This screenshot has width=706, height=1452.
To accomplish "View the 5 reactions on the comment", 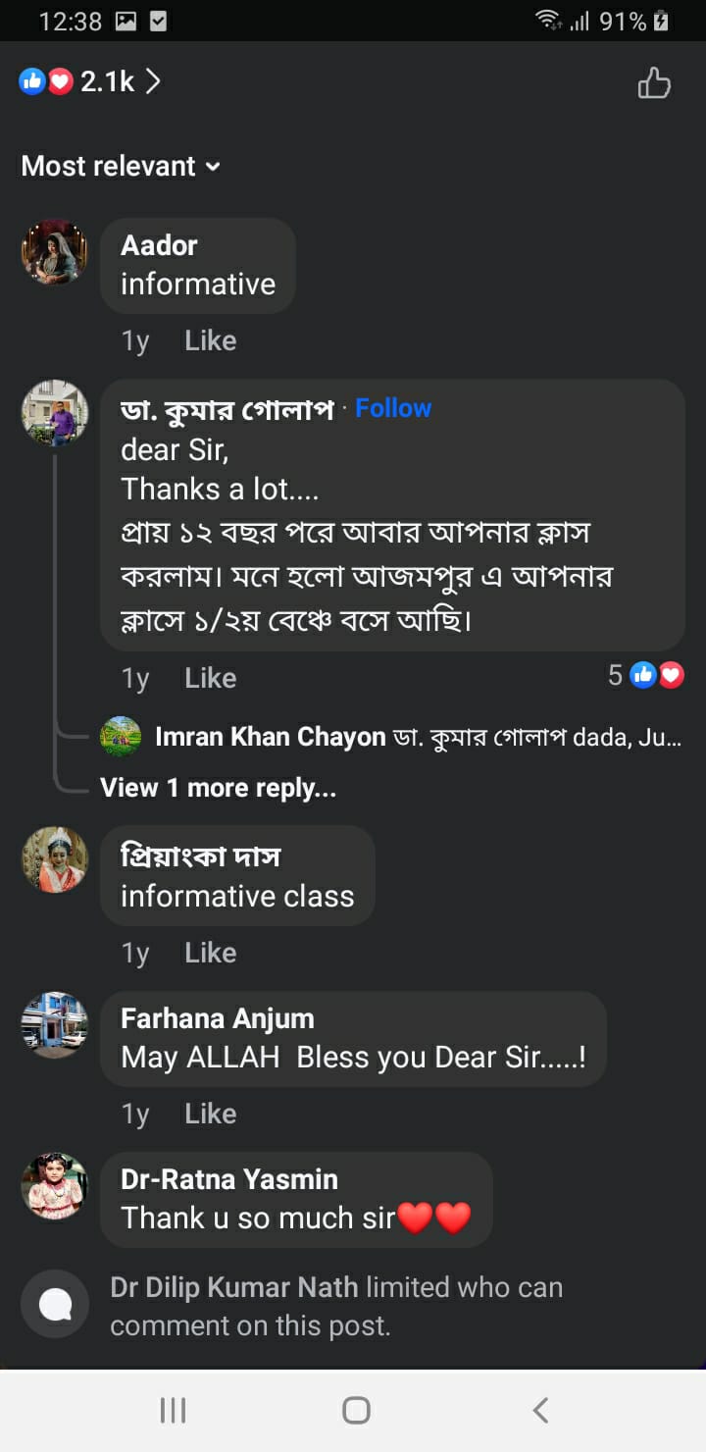I will [646, 675].
